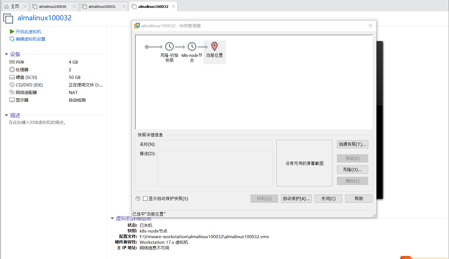The image size is (449, 259).
Task: Click the 编辑虚拟机设置 link
Action: tap(30, 39)
